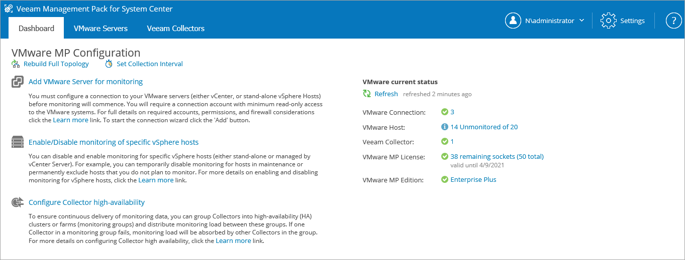Screen dimensions: 685x260
Task: Click the Rebuild Full Topology icon
Action: pyautogui.click(x=16, y=64)
